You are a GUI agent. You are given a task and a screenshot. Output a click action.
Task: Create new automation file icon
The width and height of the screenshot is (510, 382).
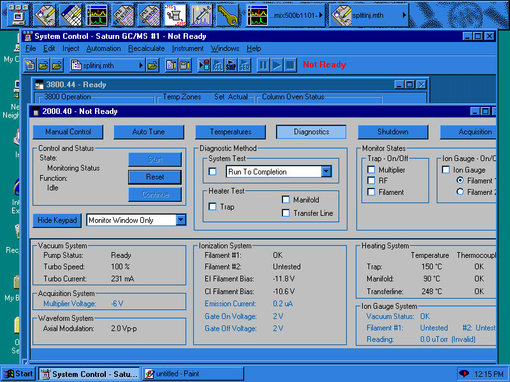tap(30, 66)
